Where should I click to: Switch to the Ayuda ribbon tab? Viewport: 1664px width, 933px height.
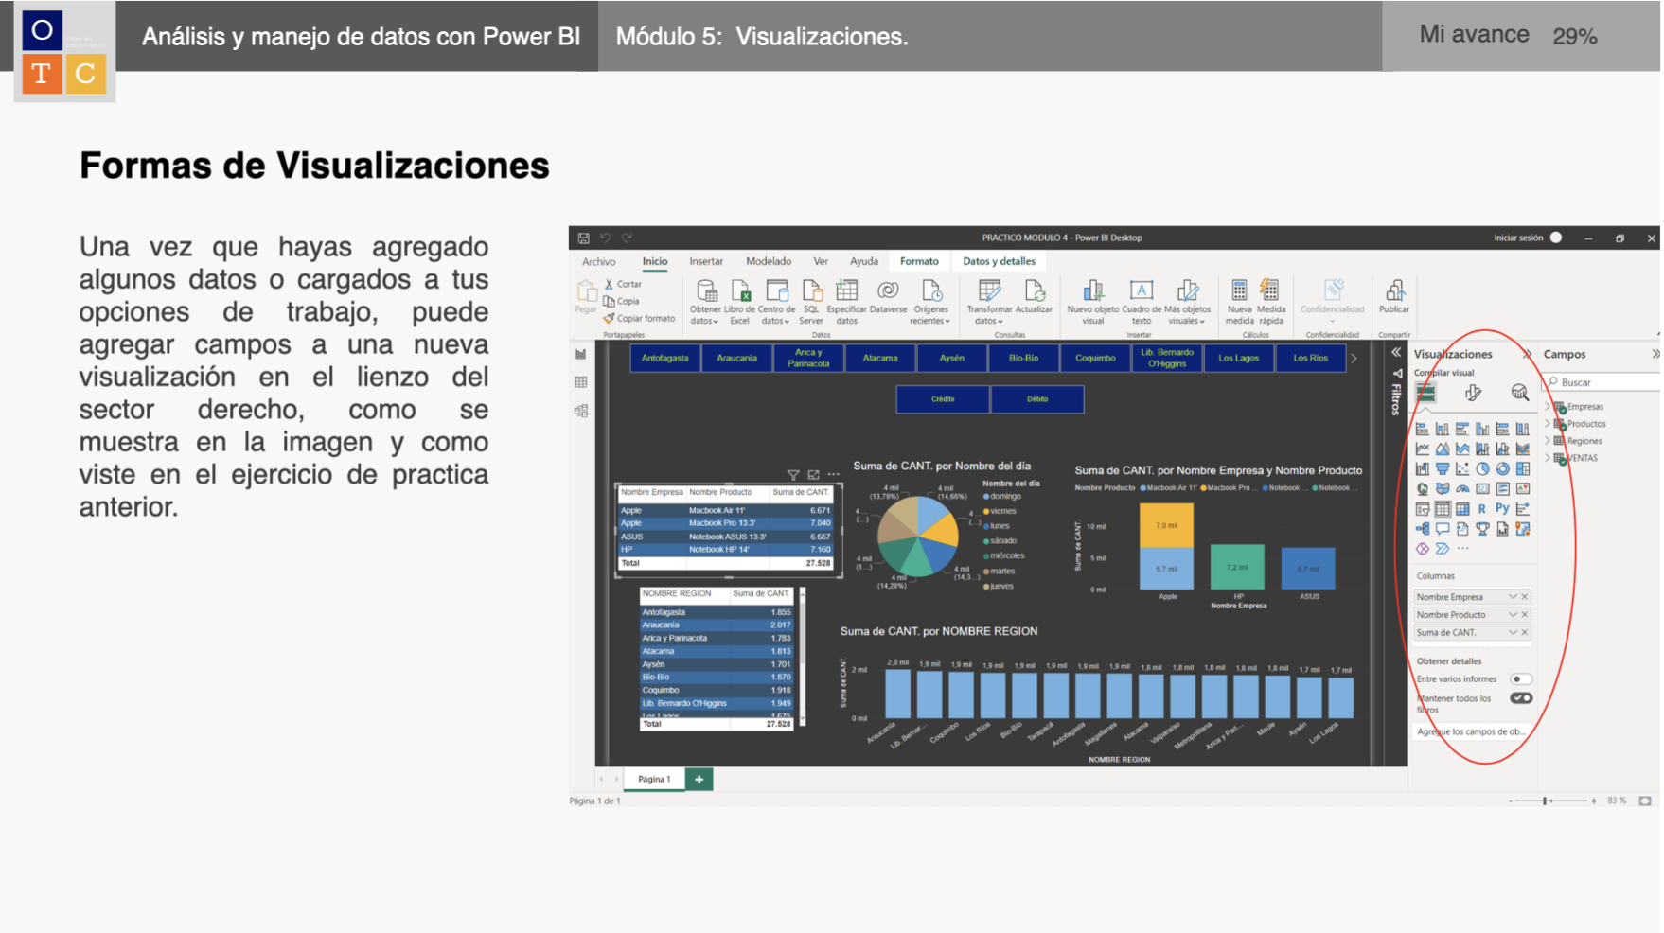pyautogui.click(x=864, y=261)
